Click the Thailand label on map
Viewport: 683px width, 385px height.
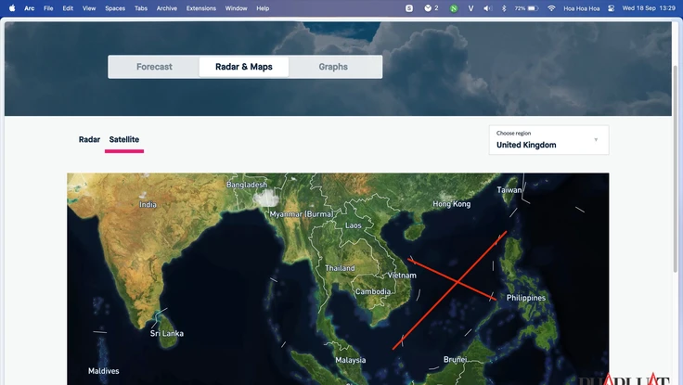coord(340,268)
